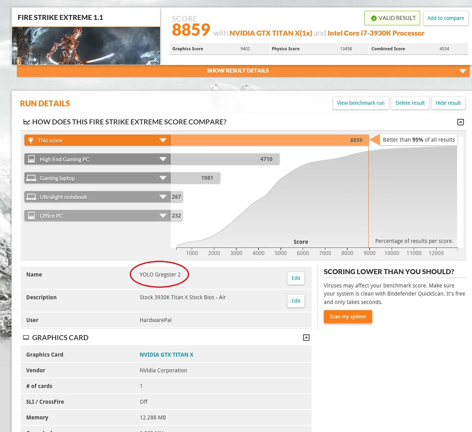Screen dimensions: 472x432
Task: Click the VALID RESULT button
Action: [x=392, y=18]
